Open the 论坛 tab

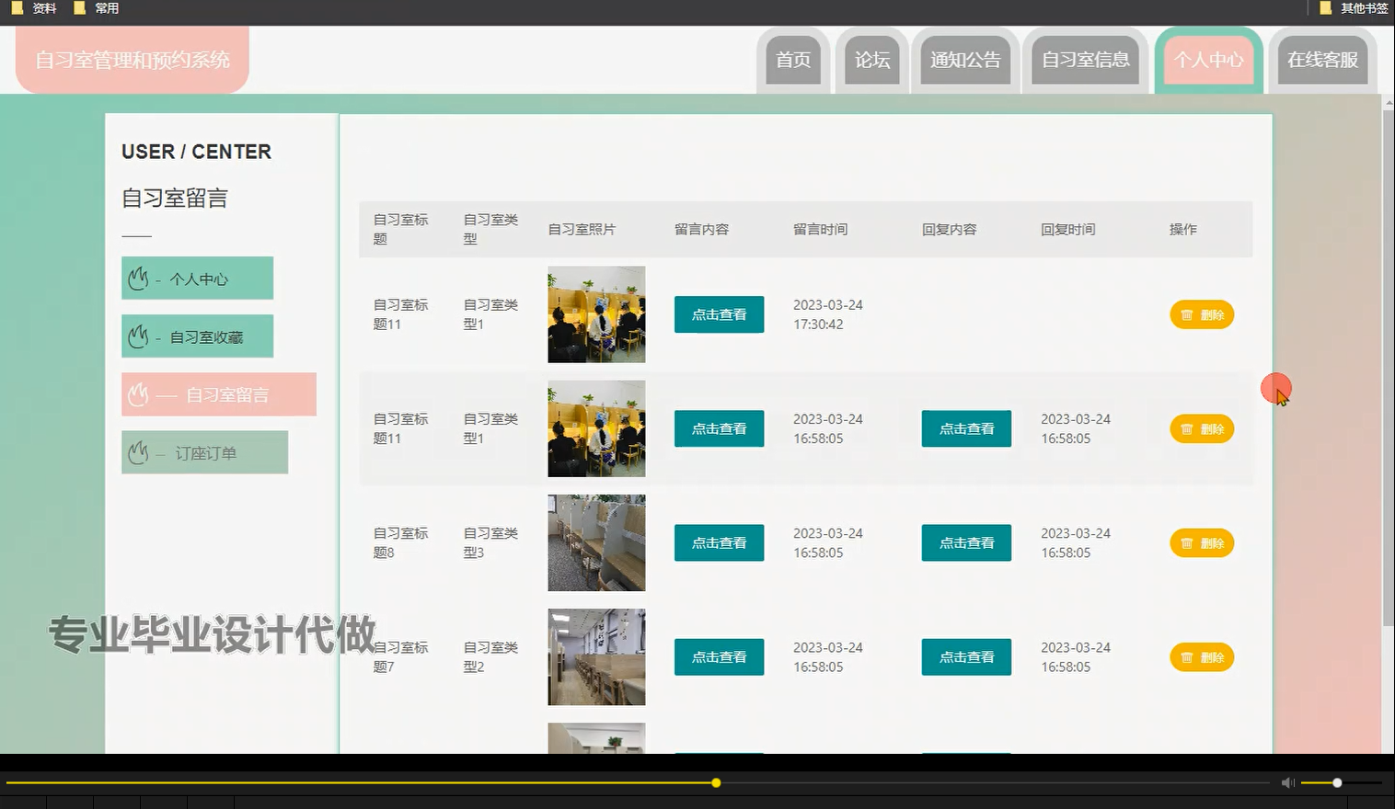click(x=871, y=60)
